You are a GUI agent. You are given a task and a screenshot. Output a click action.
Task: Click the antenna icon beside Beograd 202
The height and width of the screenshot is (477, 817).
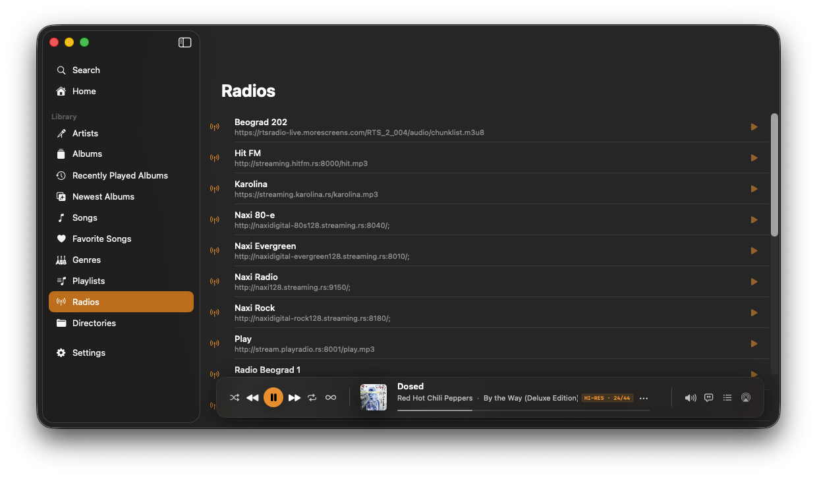pos(214,126)
